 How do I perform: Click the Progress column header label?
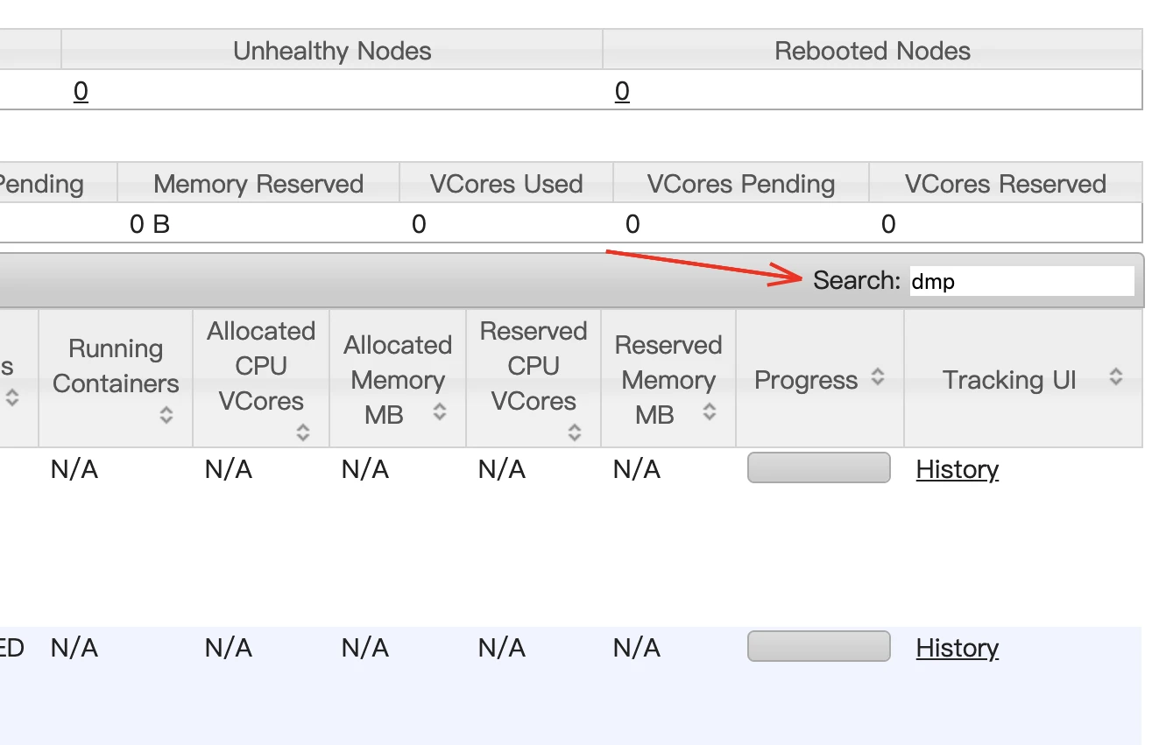806,380
